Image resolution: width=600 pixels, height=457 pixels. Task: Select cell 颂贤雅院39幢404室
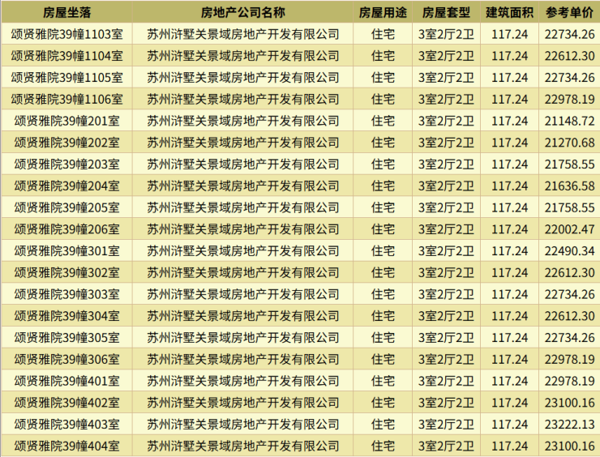tap(67, 446)
